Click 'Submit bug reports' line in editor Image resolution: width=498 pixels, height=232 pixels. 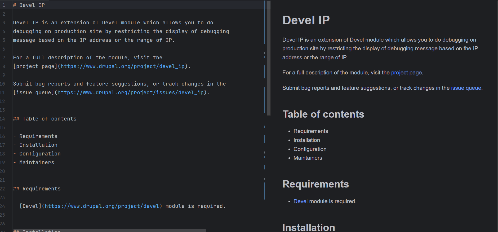(119, 84)
